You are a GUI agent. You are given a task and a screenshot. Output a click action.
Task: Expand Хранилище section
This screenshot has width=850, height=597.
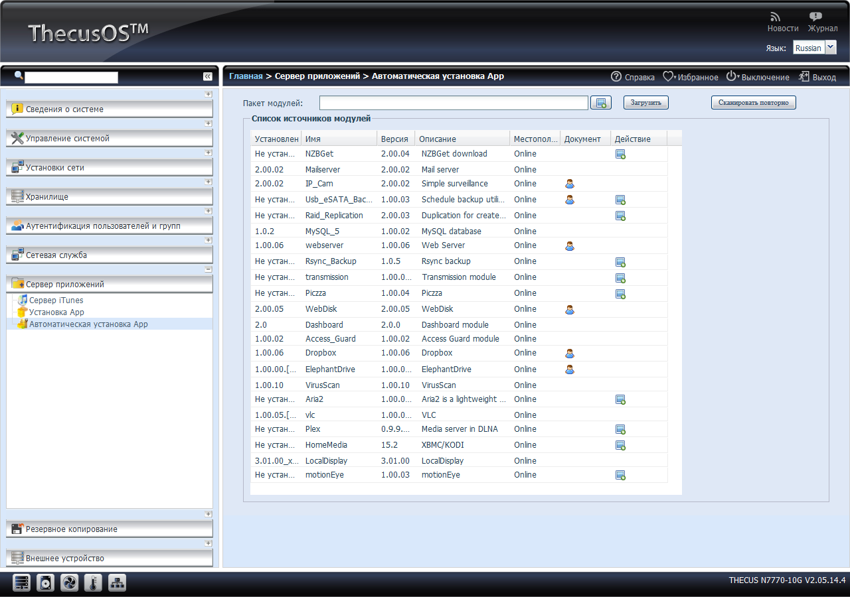110,196
